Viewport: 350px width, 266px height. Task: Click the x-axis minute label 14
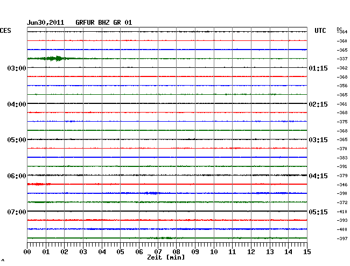coord(288,252)
